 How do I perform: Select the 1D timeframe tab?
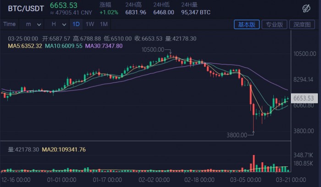point(76,24)
